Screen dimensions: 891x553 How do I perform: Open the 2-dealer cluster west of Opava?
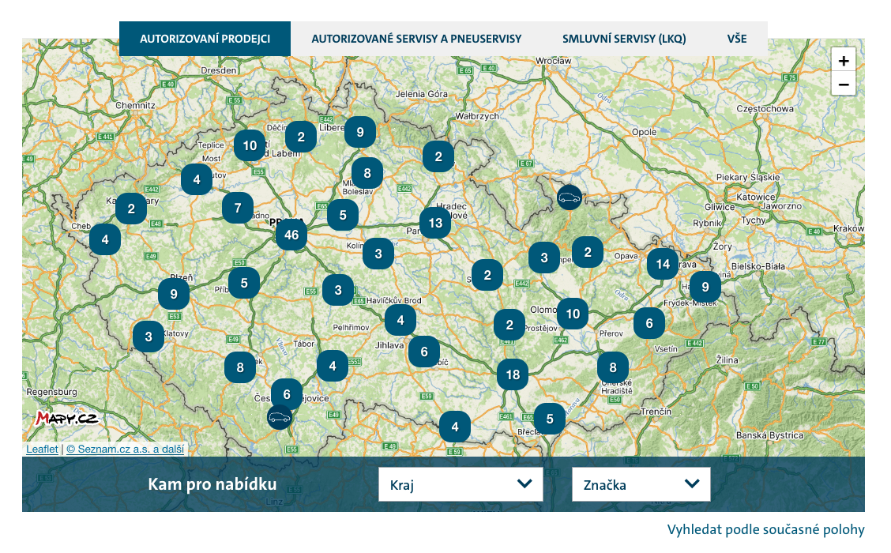tap(588, 252)
